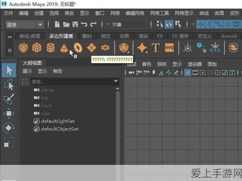Image resolution: width=242 pixels, height=181 pixels.
Task: Switch to 多边形建模 shelf tab
Action: pyautogui.click(x=61, y=36)
